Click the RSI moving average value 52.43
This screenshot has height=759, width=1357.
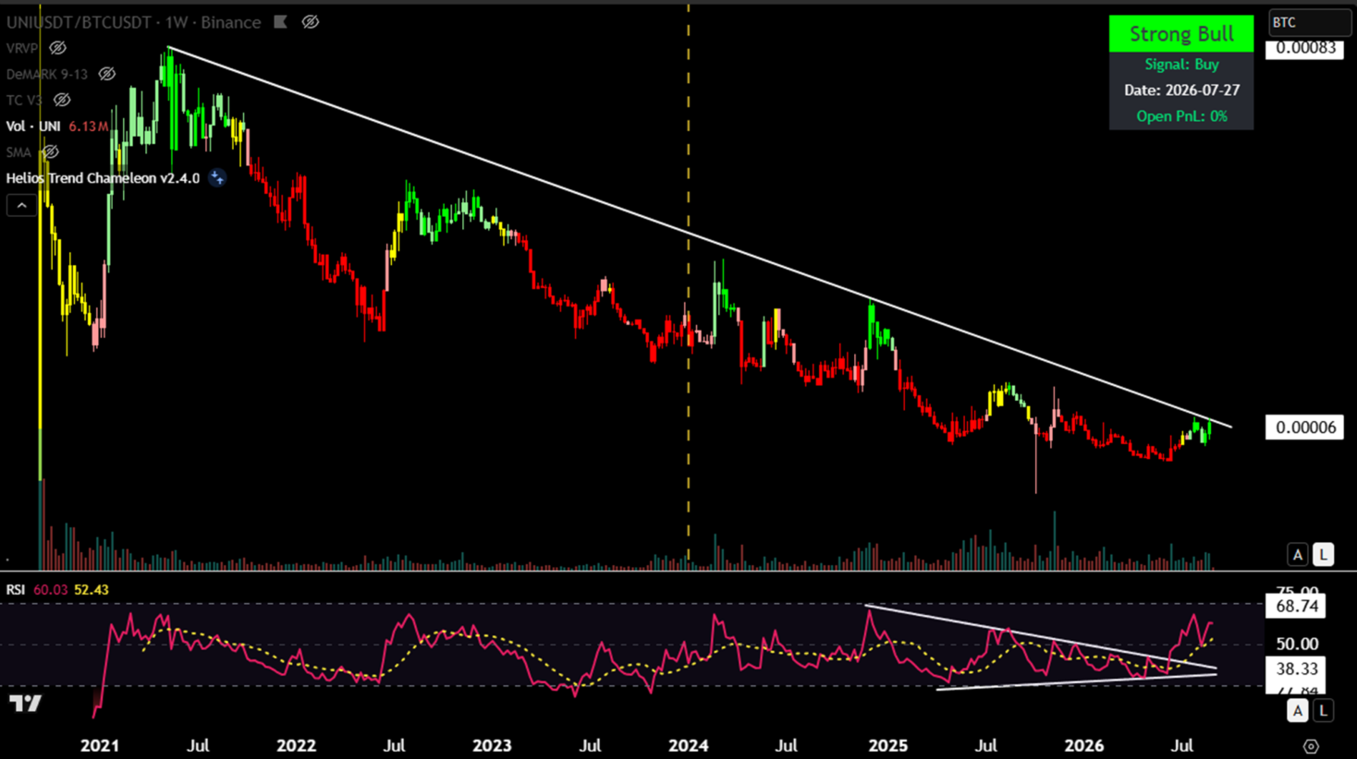coord(92,589)
